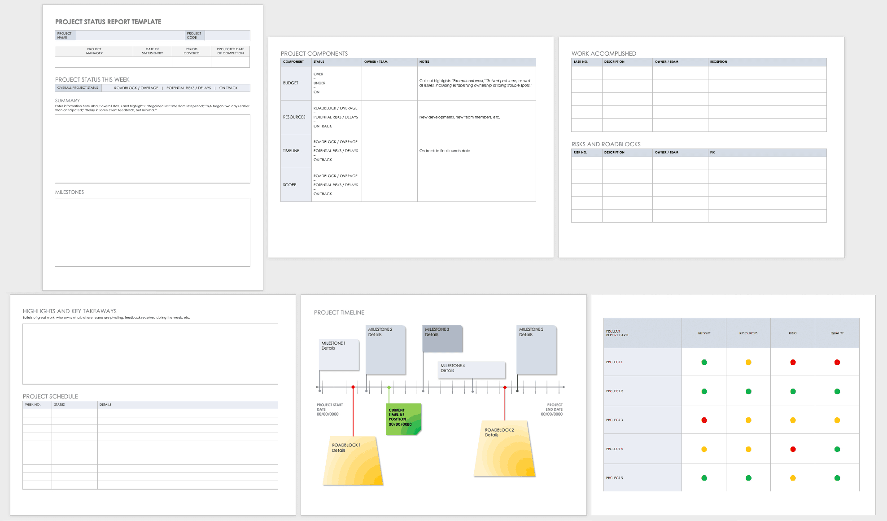Select the red risk indicator for Project 1

click(x=792, y=362)
